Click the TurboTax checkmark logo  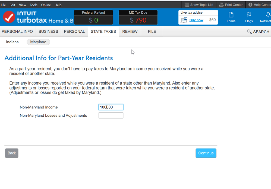[x=9, y=17]
